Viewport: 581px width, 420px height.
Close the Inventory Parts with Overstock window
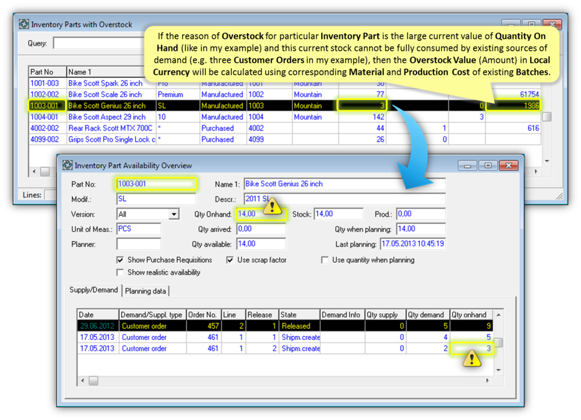(x=552, y=24)
